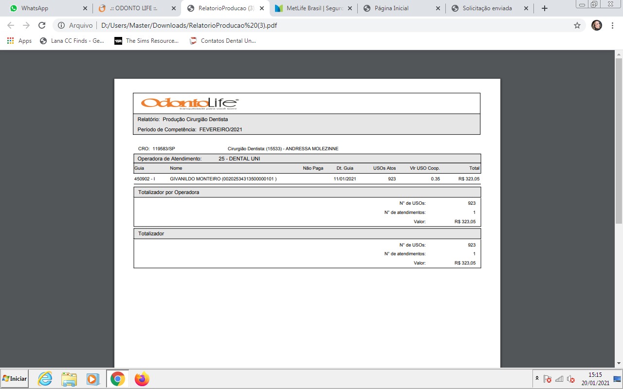This screenshot has width=623, height=389.
Task: Click the Totalizador por Operadora heading
Action: [x=168, y=192]
